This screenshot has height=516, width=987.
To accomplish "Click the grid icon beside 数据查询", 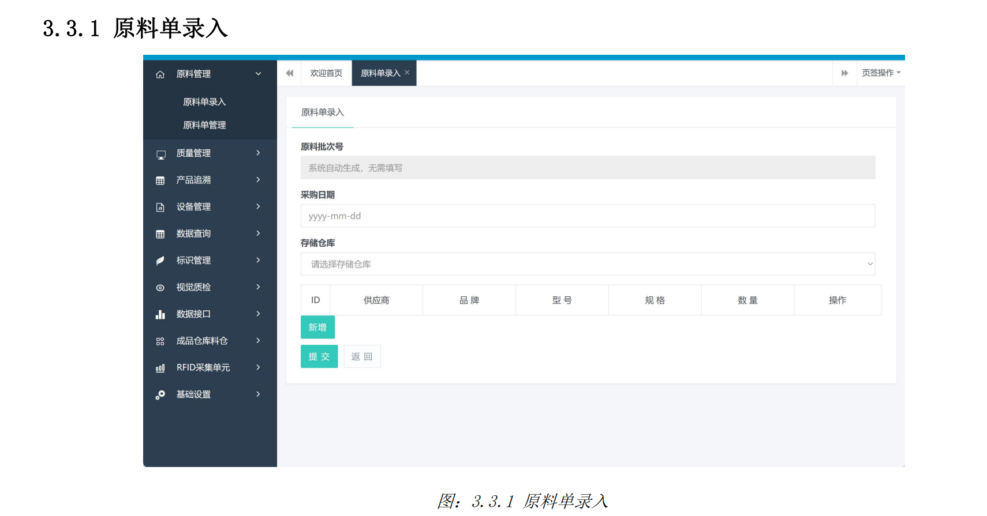I will [160, 234].
